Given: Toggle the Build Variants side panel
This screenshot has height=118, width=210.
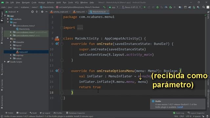Looking at the screenshot, I should (2, 102).
